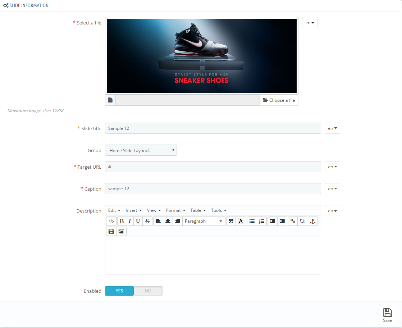The image size is (402, 328).
Task: Open the Tools menu in editor
Action: click(x=219, y=210)
